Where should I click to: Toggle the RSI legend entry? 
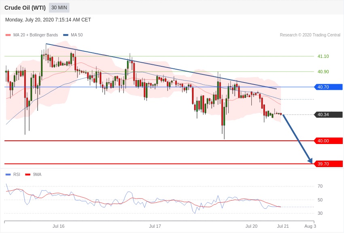(13, 175)
